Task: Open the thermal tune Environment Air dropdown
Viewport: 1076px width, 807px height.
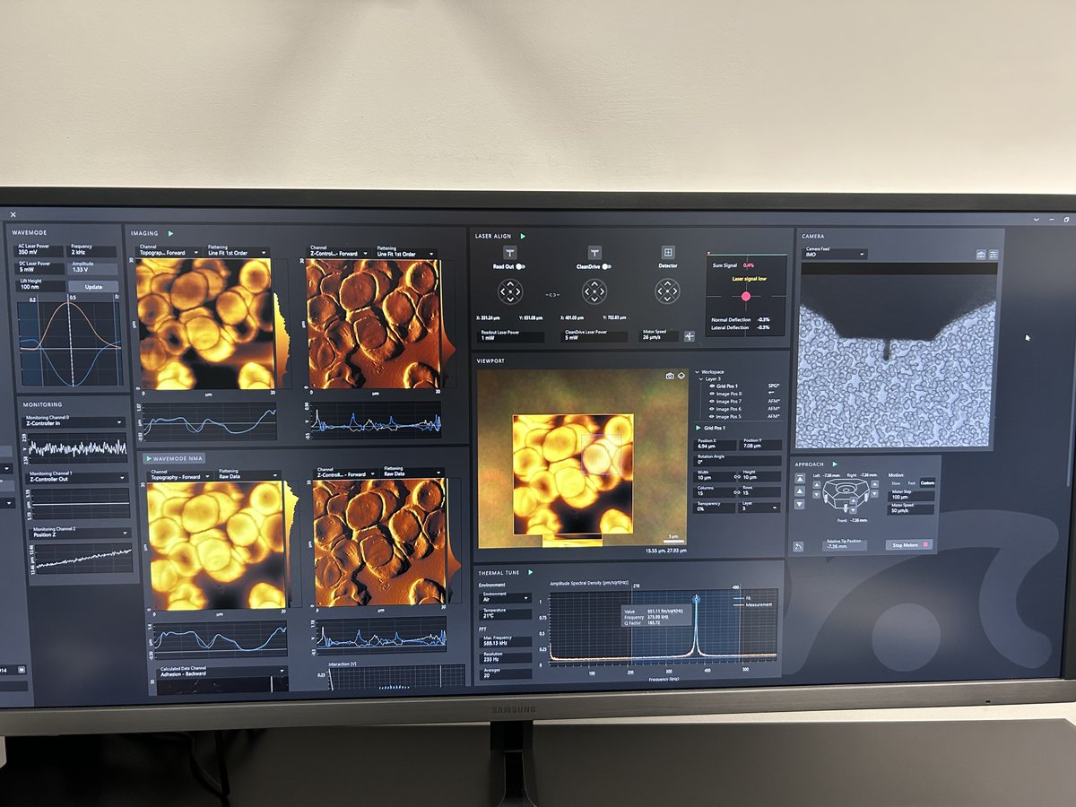Action: [x=505, y=598]
